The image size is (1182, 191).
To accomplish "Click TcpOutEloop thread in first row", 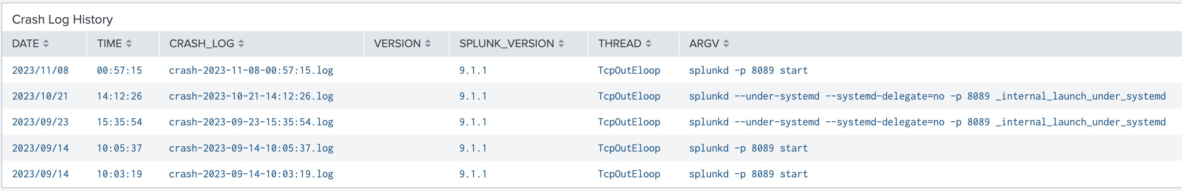I will coord(629,70).
